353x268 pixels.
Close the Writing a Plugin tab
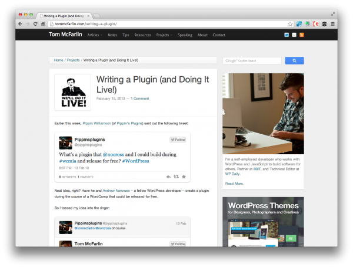coord(88,16)
